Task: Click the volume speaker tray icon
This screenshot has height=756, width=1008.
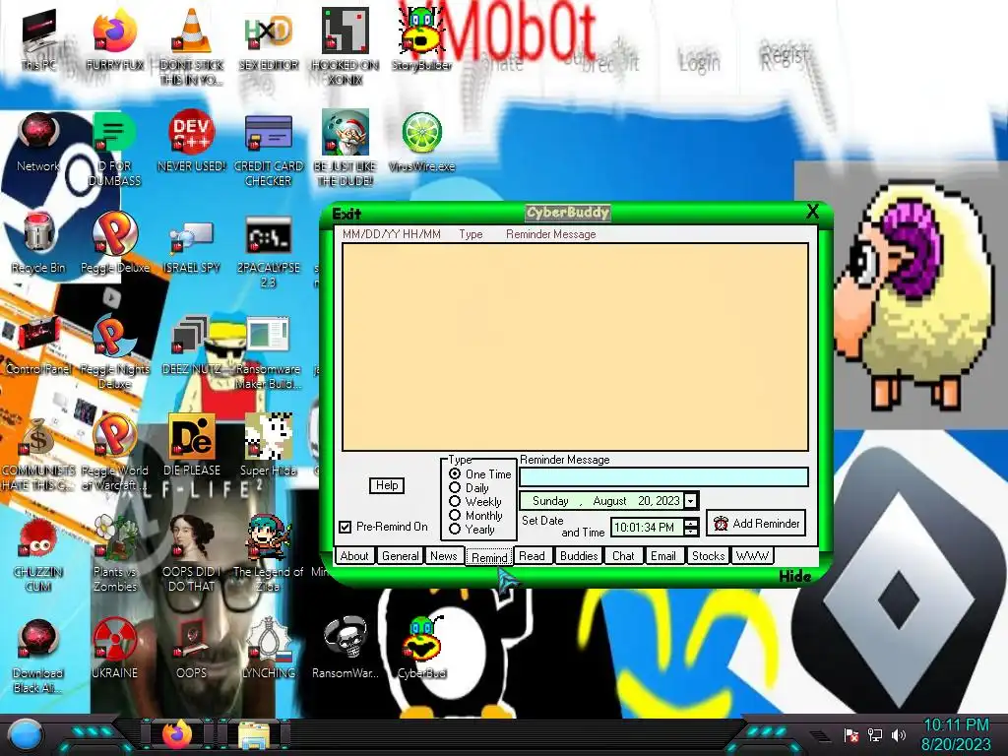Action: [898, 734]
